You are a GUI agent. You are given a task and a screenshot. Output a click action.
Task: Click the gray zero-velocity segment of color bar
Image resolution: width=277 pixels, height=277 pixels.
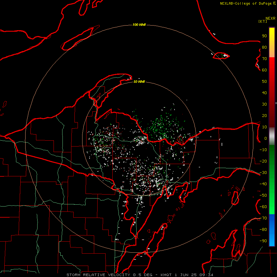click(x=272, y=136)
